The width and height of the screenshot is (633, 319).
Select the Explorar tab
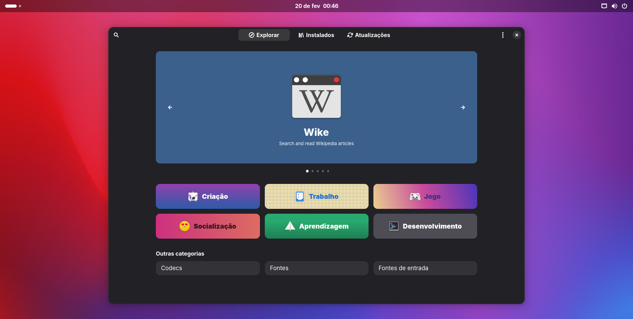point(264,35)
